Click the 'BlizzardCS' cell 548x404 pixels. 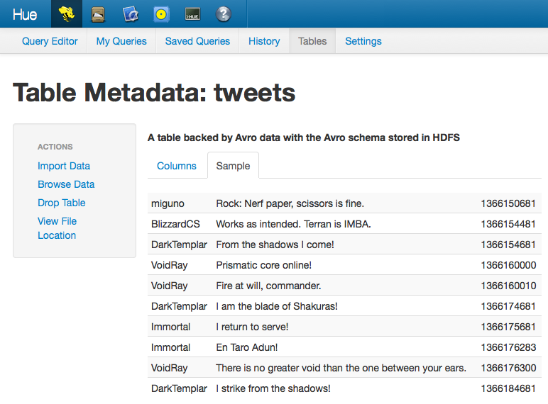tap(175, 224)
